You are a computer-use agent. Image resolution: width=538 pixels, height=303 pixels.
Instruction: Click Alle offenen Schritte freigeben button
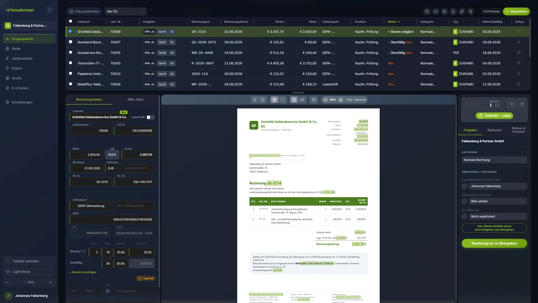494,228
